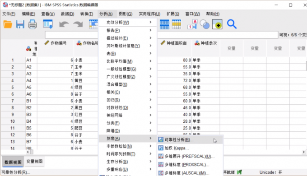Select row number 7 header
The width and height of the screenshot is (307, 176).
[x=13, y=101]
